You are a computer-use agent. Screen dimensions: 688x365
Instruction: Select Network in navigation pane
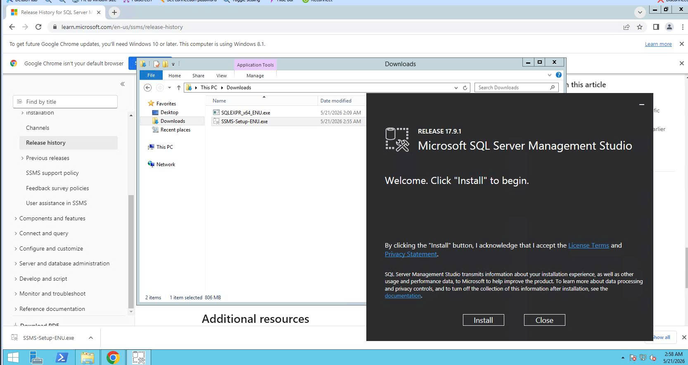(166, 165)
